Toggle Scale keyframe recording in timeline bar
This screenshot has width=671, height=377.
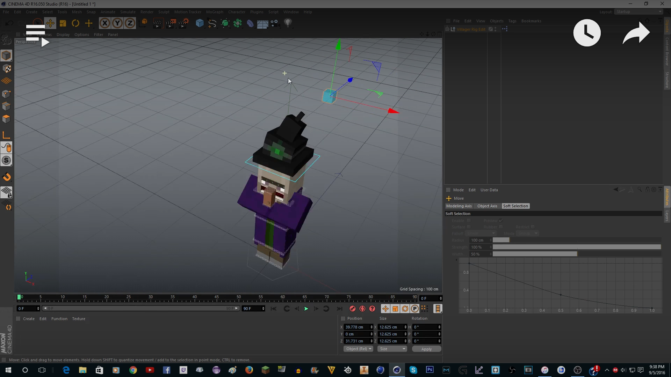point(395,309)
